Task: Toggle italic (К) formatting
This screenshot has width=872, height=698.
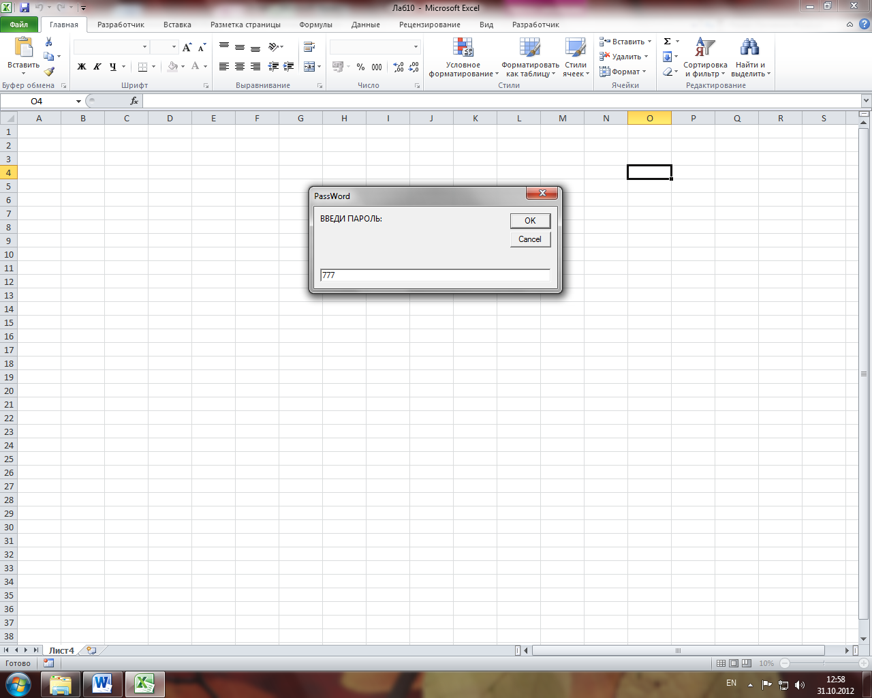Action: click(x=97, y=67)
